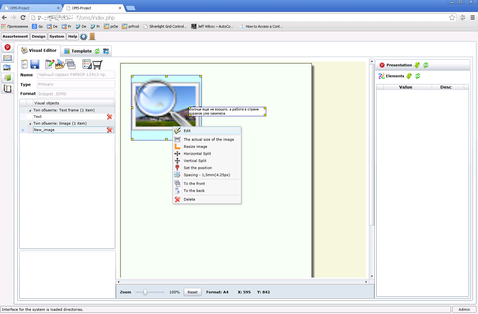The height and width of the screenshot is (314, 478).
Task: Remove New_image using its red X
Action: (x=109, y=130)
